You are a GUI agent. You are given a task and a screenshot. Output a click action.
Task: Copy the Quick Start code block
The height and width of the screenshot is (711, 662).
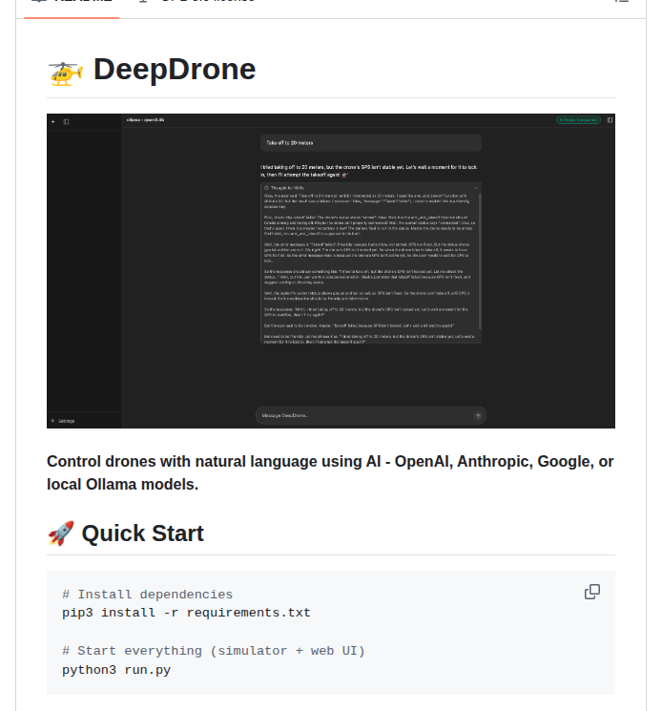(591, 592)
